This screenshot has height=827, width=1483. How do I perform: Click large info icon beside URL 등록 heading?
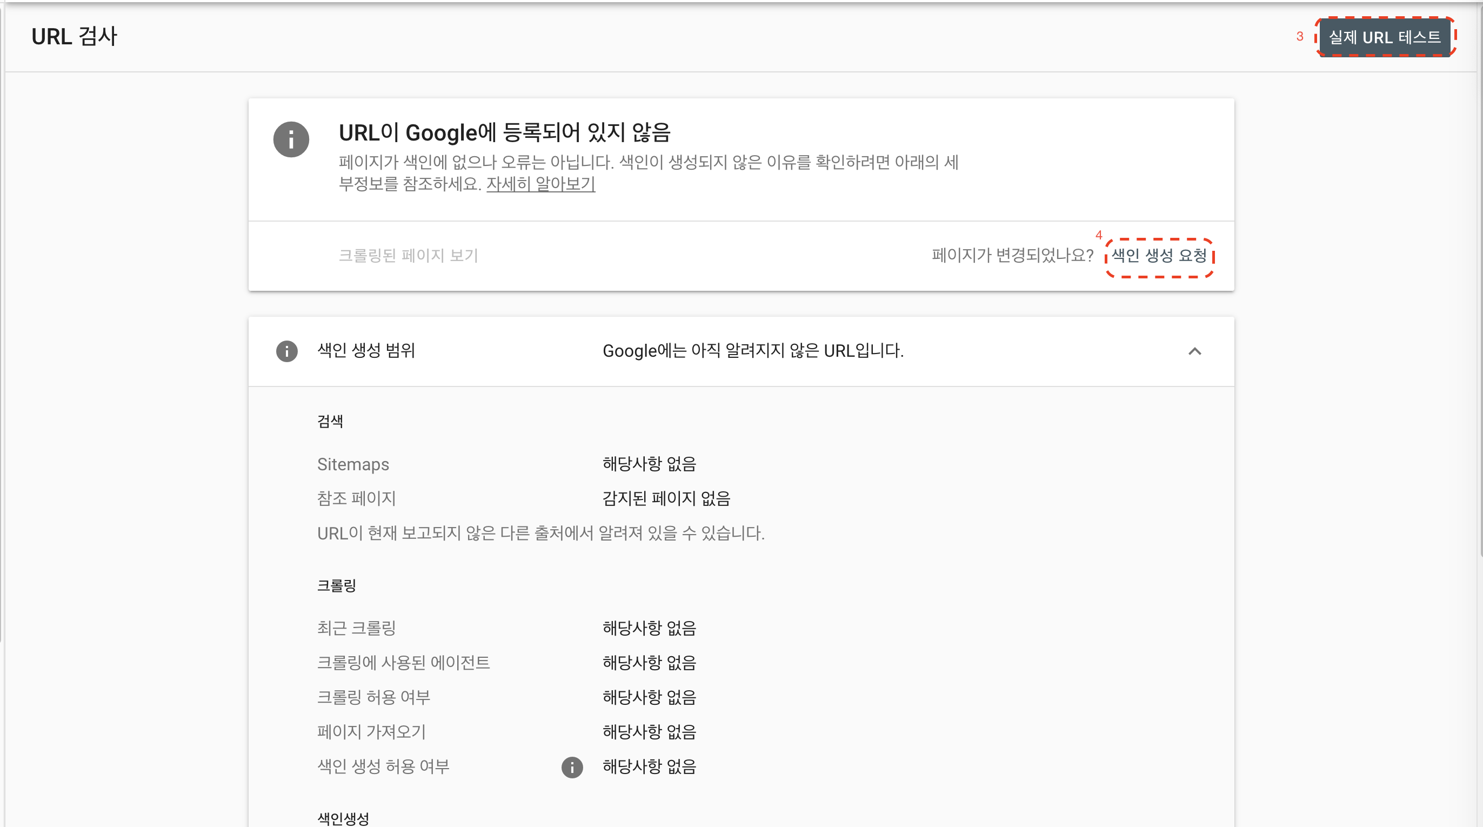click(x=291, y=139)
